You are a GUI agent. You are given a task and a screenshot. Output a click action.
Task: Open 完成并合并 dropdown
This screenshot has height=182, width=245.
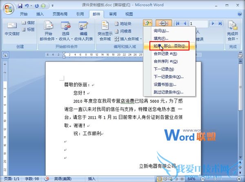click(233, 31)
